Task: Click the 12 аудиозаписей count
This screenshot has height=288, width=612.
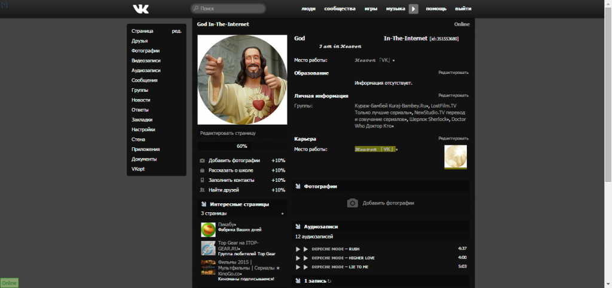Action: coord(314,237)
